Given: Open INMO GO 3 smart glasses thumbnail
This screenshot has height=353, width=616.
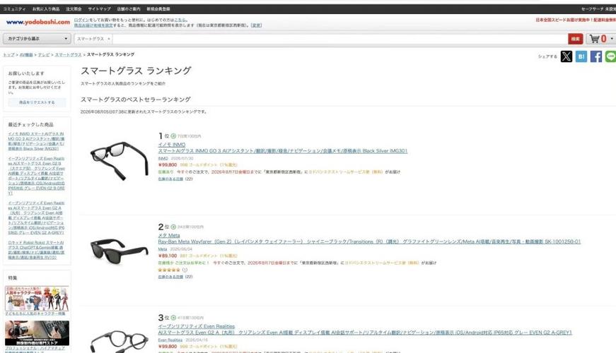Looking at the screenshot, I should pyautogui.click(x=119, y=160).
